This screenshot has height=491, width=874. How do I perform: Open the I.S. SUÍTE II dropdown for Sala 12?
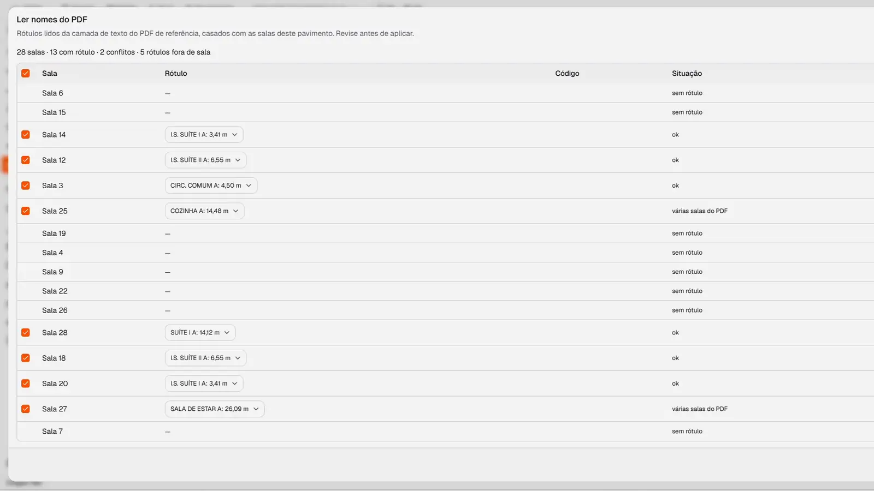pyautogui.click(x=205, y=160)
